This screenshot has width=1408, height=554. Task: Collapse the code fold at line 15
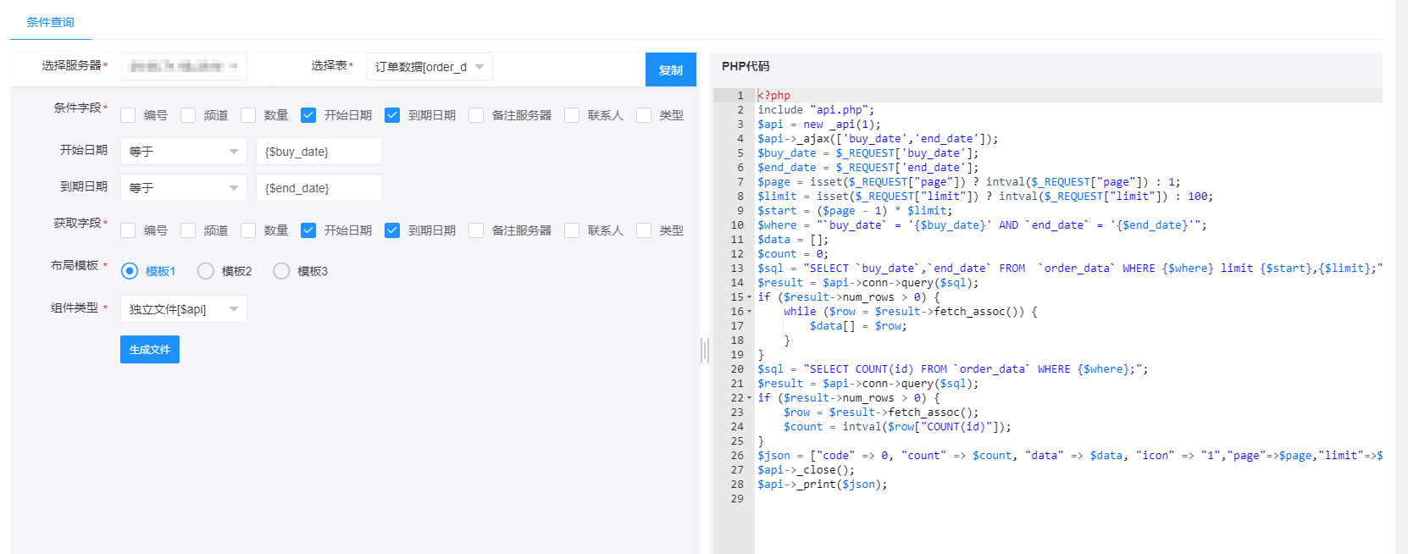[x=750, y=297]
